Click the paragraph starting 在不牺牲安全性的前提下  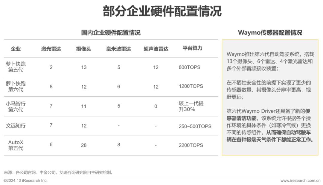pos(269,90)
